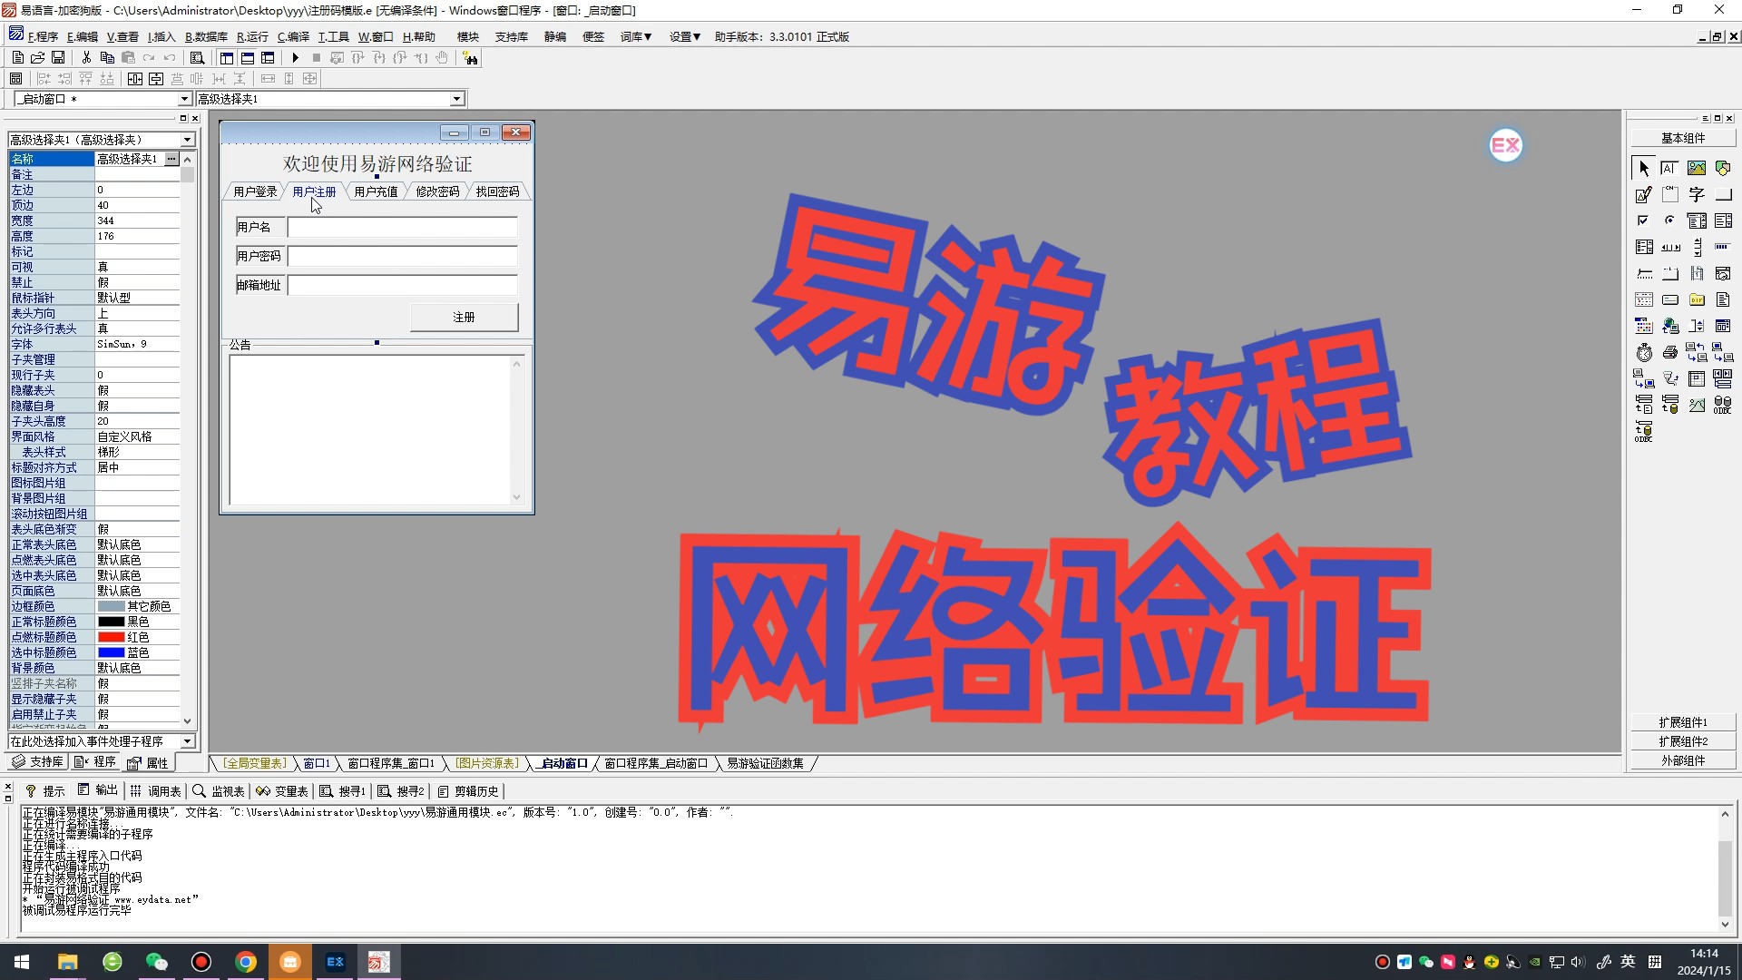
Task: Click the 选中标题颜色 blue color swatch
Action: pos(111,652)
